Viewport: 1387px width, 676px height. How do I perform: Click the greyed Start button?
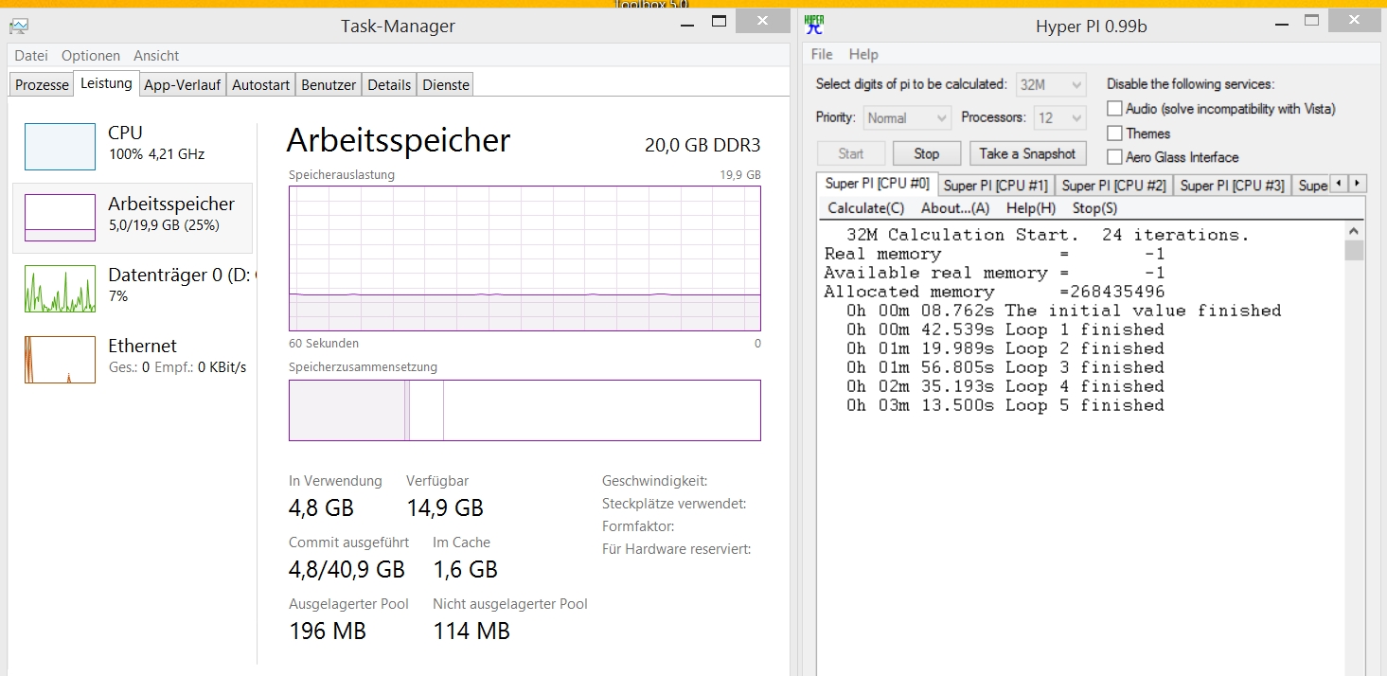tap(851, 153)
